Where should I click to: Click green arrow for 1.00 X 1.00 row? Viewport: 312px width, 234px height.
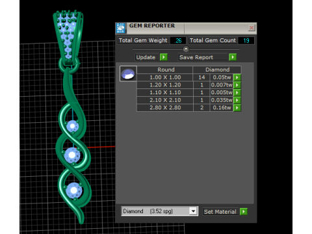pos(237,77)
